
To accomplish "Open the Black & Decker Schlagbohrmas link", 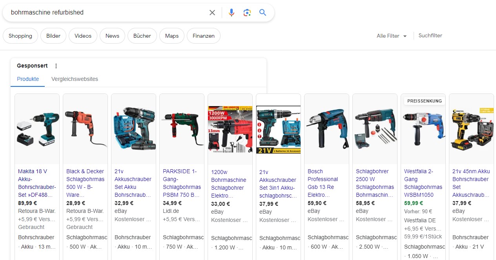I will tap(86, 183).
